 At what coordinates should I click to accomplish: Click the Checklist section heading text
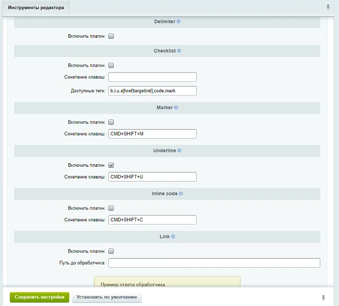point(165,51)
